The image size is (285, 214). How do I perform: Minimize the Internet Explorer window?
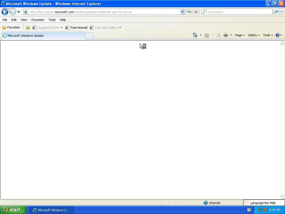pyautogui.click(x=268, y=3)
